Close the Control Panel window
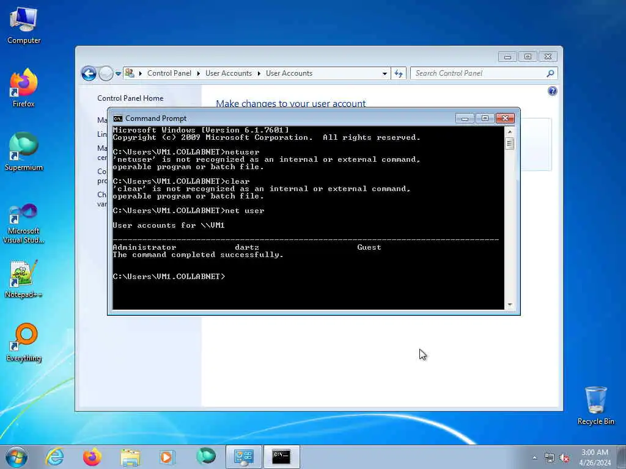 point(548,57)
